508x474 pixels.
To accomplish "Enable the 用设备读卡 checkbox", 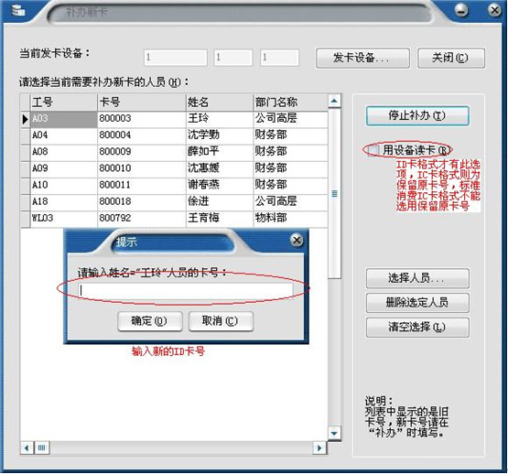I will click(x=373, y=150).
